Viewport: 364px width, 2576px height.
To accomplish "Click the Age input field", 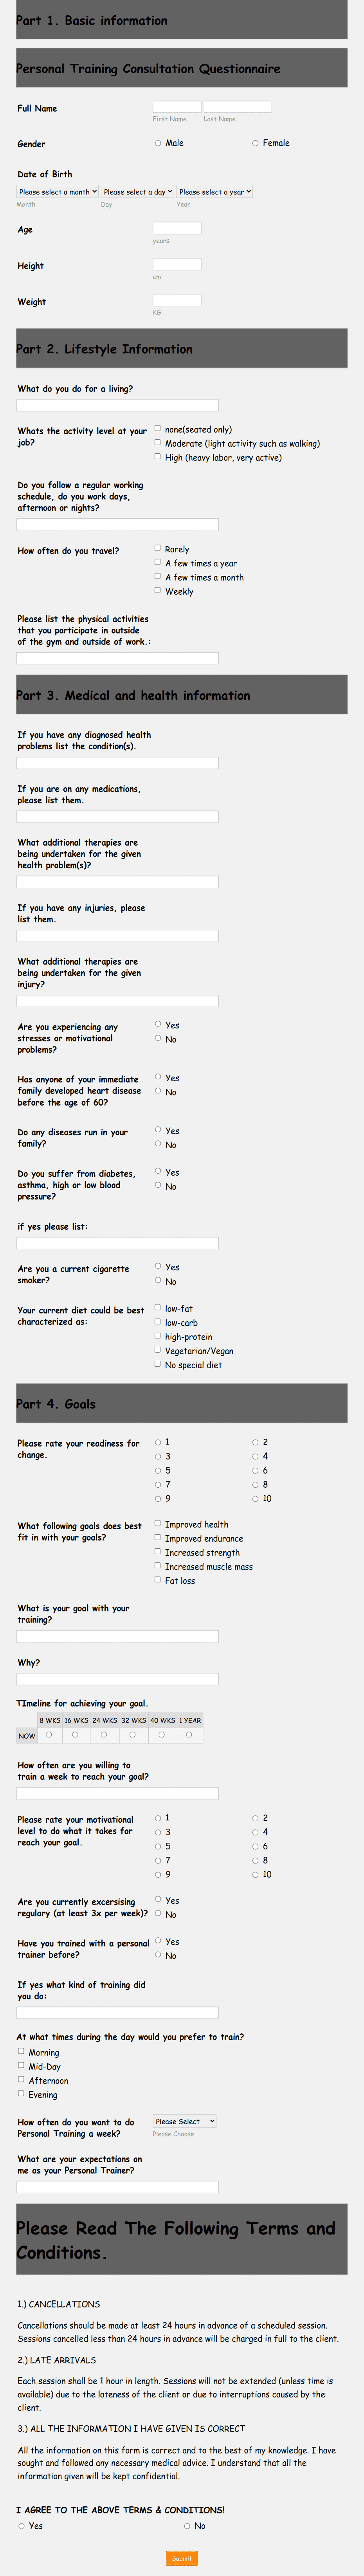I will click(x=178, y=228).
